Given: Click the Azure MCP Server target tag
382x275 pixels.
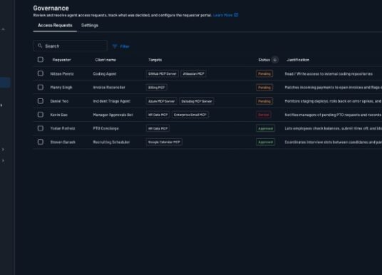Looking at the screenshot, I should (x=162, y=101).
